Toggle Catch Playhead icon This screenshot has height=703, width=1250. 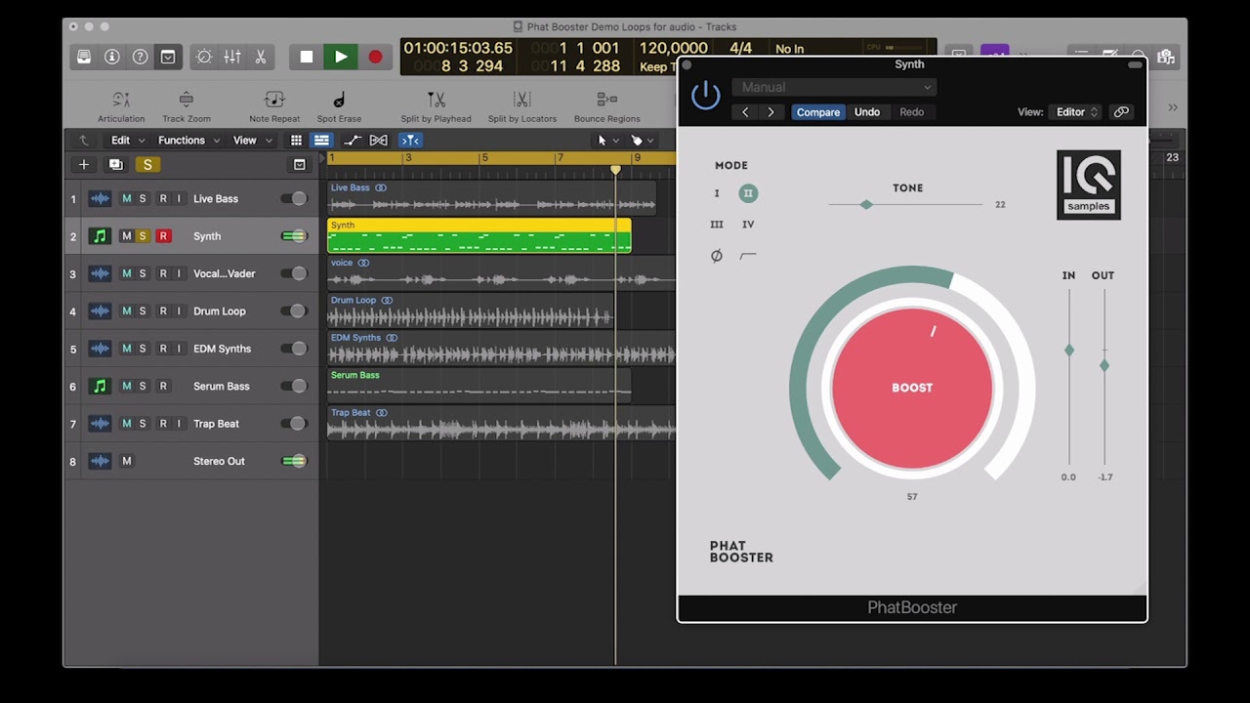(410, 141)
